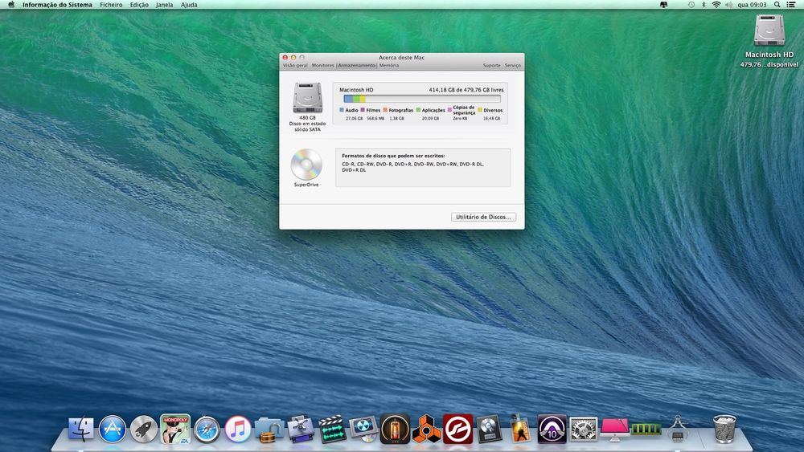Click the Bluetooth status icon
The height and width of the screenshot is (452, 804).
click(703, 5)
